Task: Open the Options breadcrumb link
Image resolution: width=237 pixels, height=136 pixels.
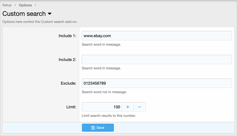Action: pos(25,5)
